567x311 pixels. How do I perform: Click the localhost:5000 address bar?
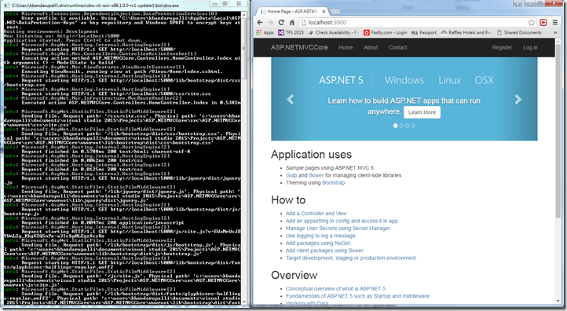coord(412,23)
